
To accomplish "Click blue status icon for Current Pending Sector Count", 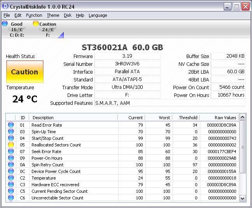I will 11,191.
